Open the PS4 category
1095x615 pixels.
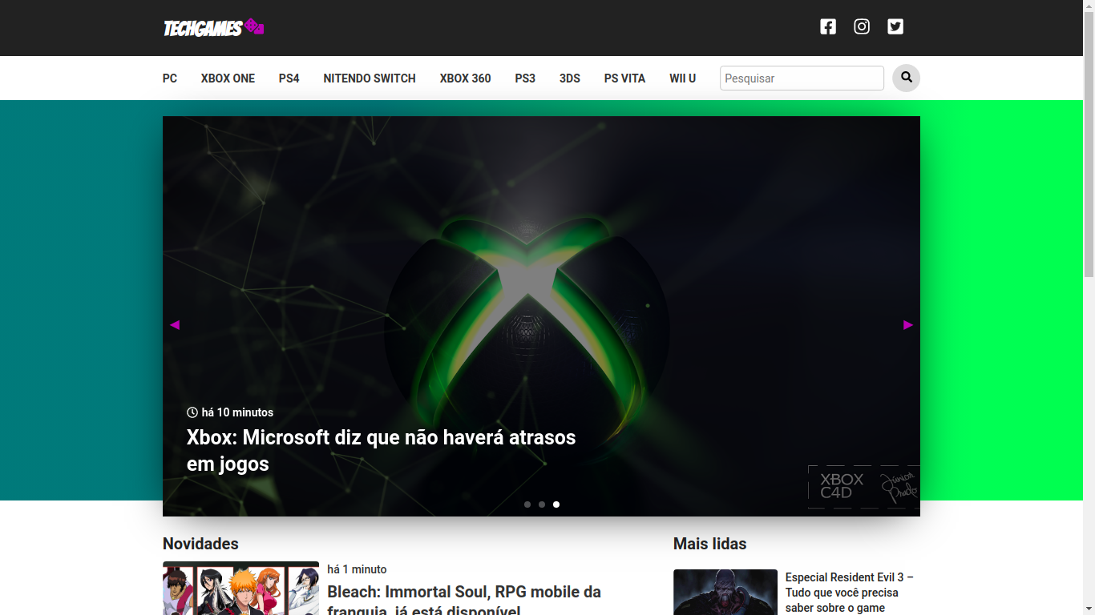pyautogui.click(x=289, y=78)
